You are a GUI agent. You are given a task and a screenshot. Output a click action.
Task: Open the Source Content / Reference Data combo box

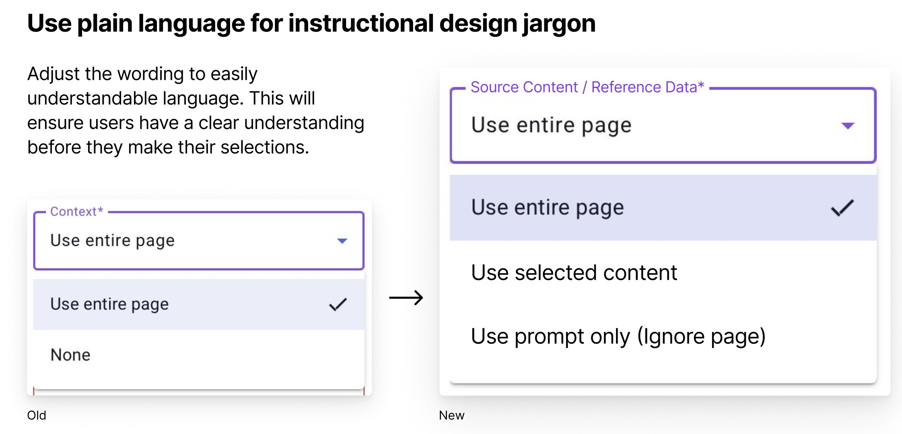644,126
